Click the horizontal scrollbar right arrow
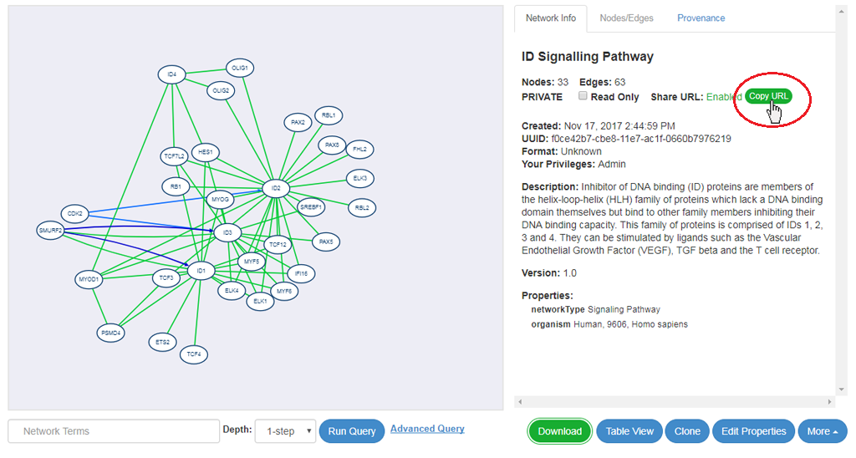The image size is (856, 458). click(x=829, y=402)
